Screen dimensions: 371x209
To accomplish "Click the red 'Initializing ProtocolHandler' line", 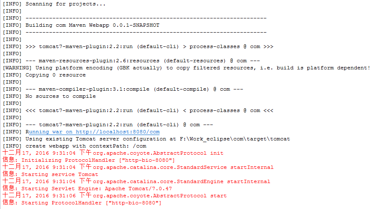I will tap(88, 160).
